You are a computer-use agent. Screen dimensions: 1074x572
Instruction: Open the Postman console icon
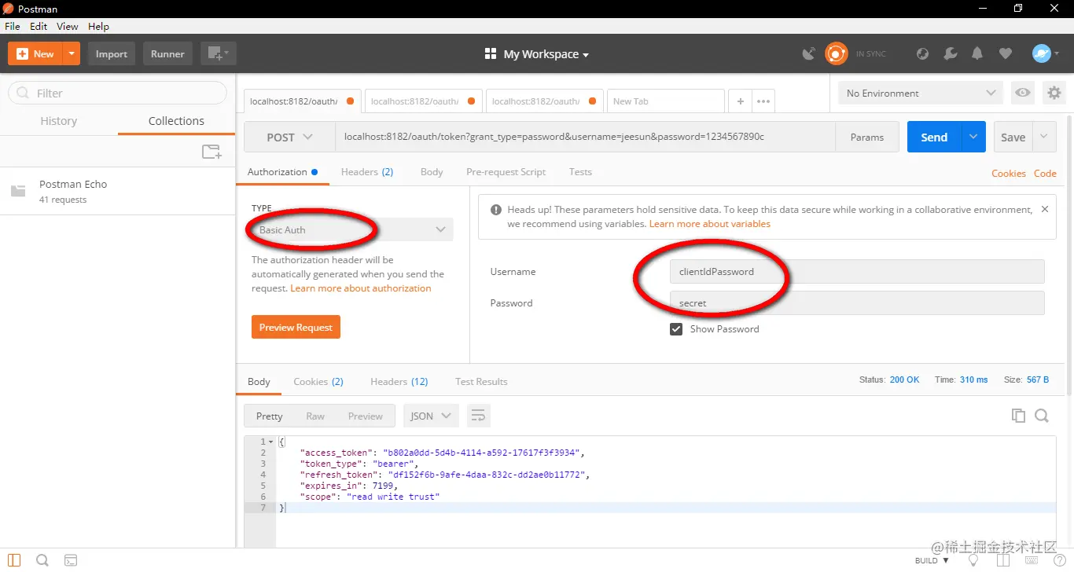71,560
